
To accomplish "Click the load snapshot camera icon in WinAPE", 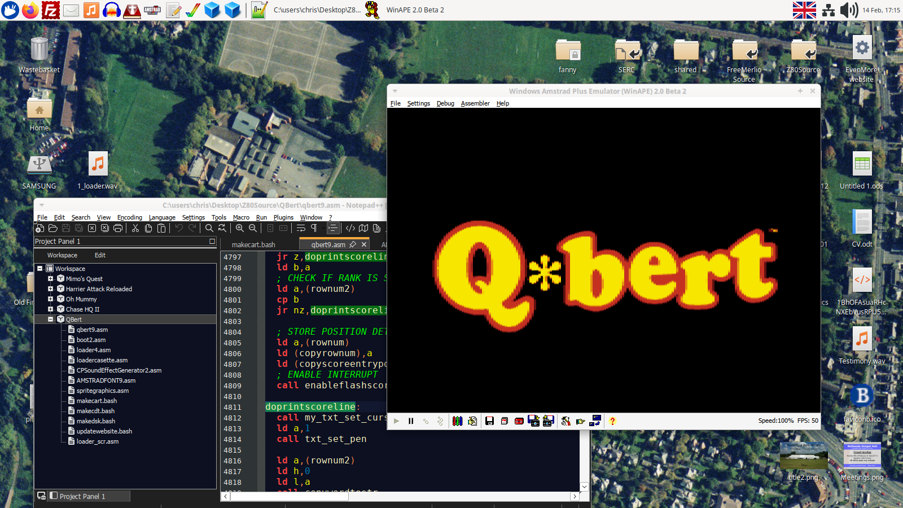I will tap(548, 421).
